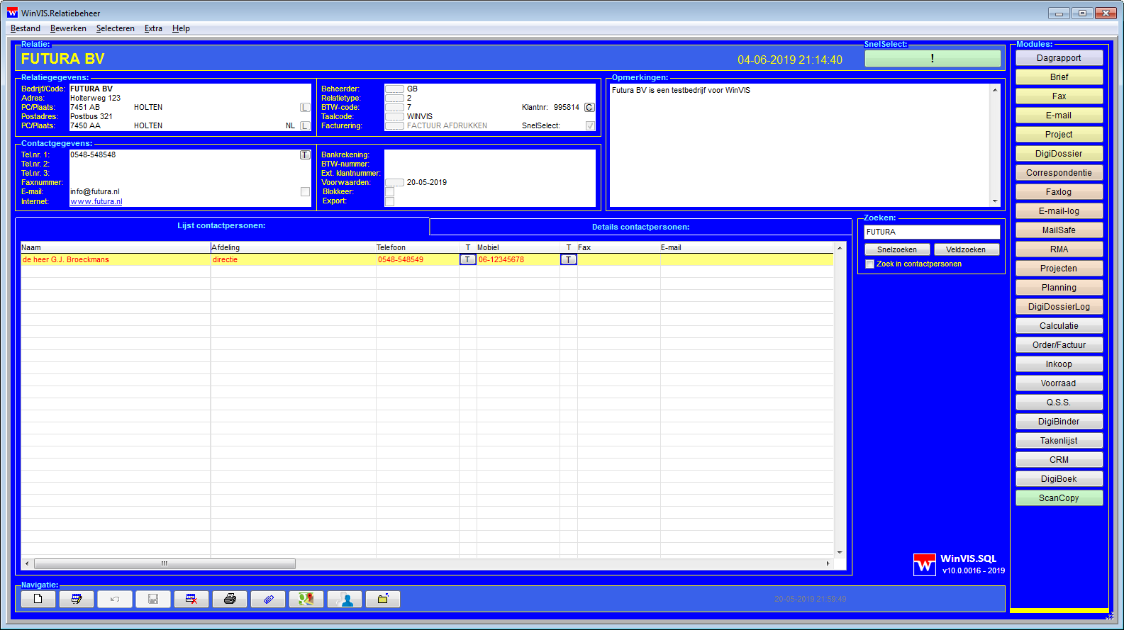
Task: Click the delete record red X icon
Action: click(x=191, y=599)
